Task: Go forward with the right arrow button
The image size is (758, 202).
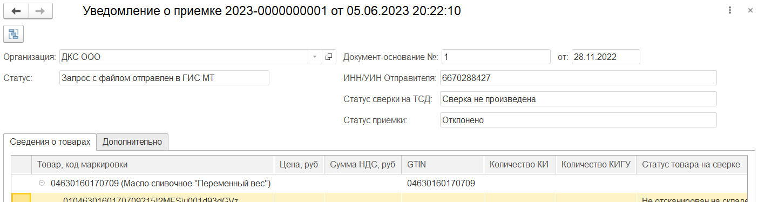Action: point(40,11)
